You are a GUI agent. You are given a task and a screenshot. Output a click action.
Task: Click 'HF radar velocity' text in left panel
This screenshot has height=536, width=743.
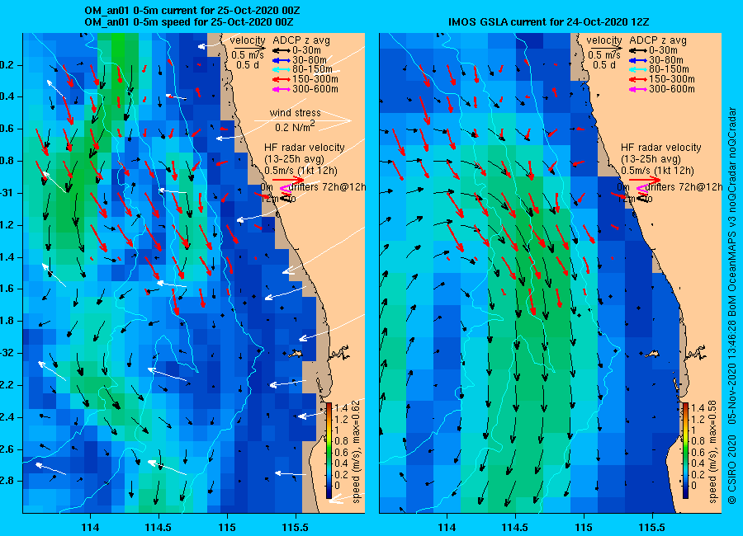tap(304, 148)
